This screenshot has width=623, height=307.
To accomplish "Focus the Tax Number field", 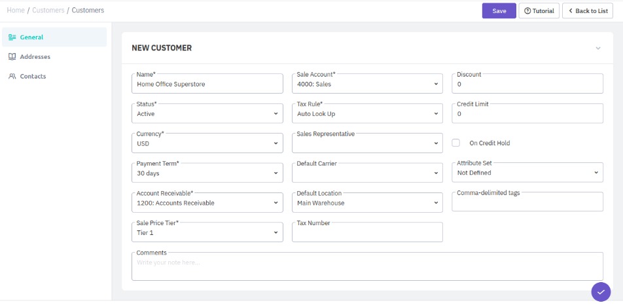I will click(367, 233).
